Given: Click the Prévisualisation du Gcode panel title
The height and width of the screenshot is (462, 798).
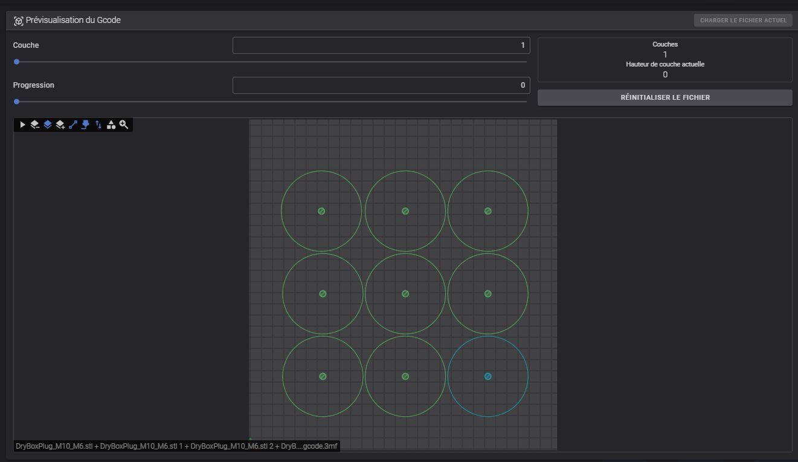Looking at the screenshot, I should 73,20.
